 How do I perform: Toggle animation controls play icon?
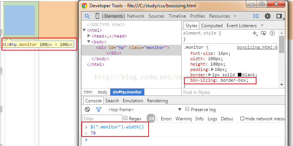tap(272, 33)
